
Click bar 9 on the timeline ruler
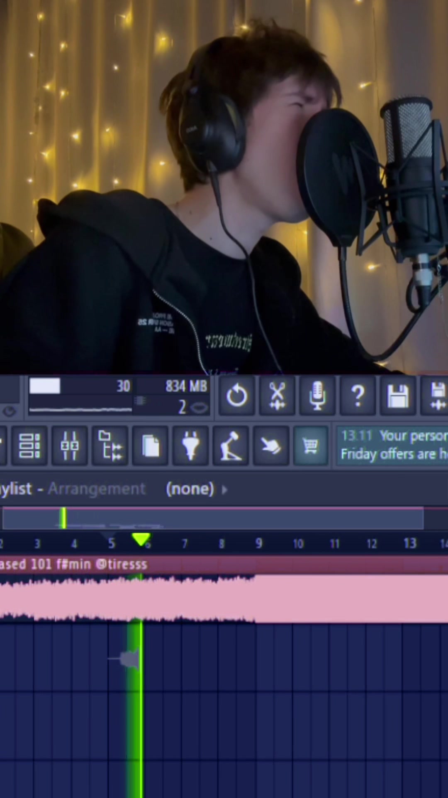258,543
